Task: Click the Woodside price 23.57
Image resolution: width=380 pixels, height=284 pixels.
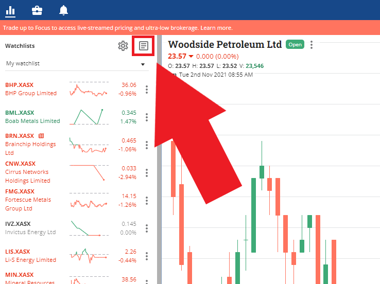Action: coord(177,56)
